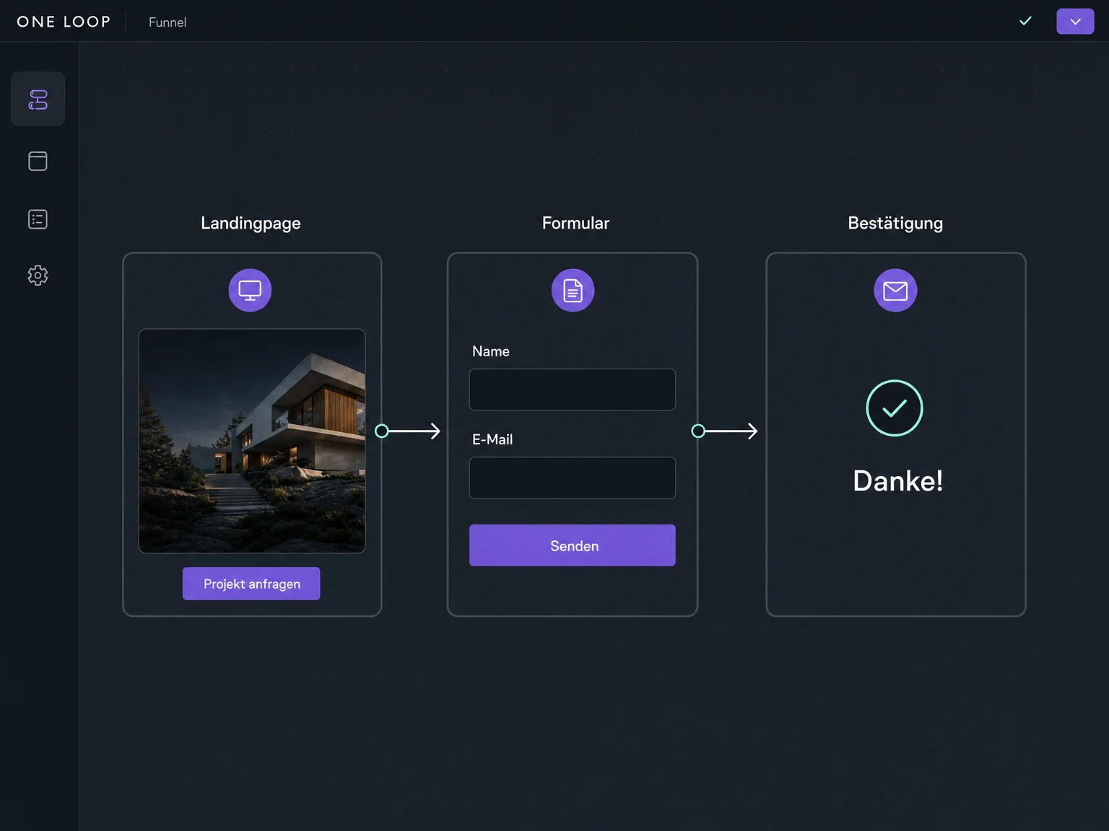Open the page window icon in sidebar
The width and height of the screenshot is (1109, 831).
(x=38, y=161)
